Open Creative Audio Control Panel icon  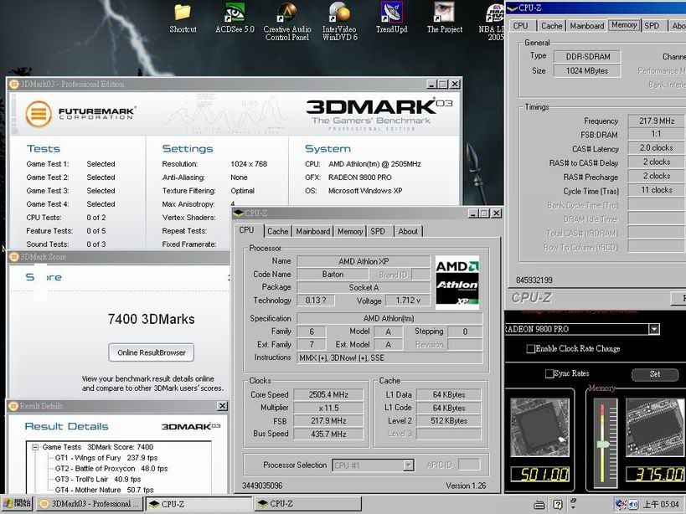(x=287, y=21)
